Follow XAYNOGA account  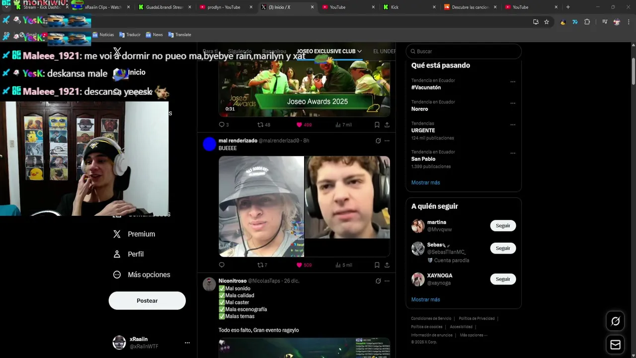coord(503,279)
